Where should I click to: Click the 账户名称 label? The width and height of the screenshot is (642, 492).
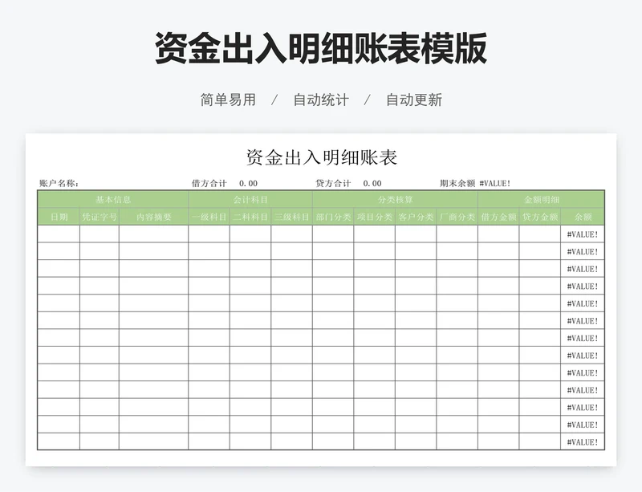59,183
